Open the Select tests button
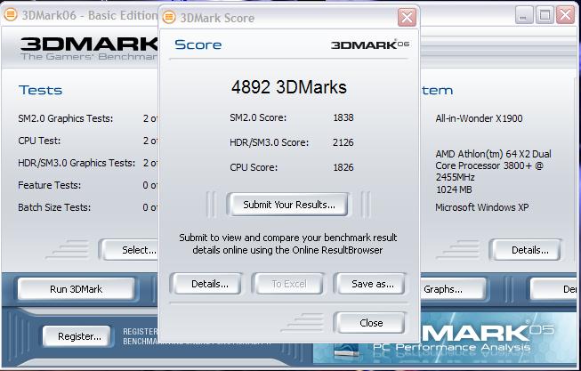 (133, 250)
